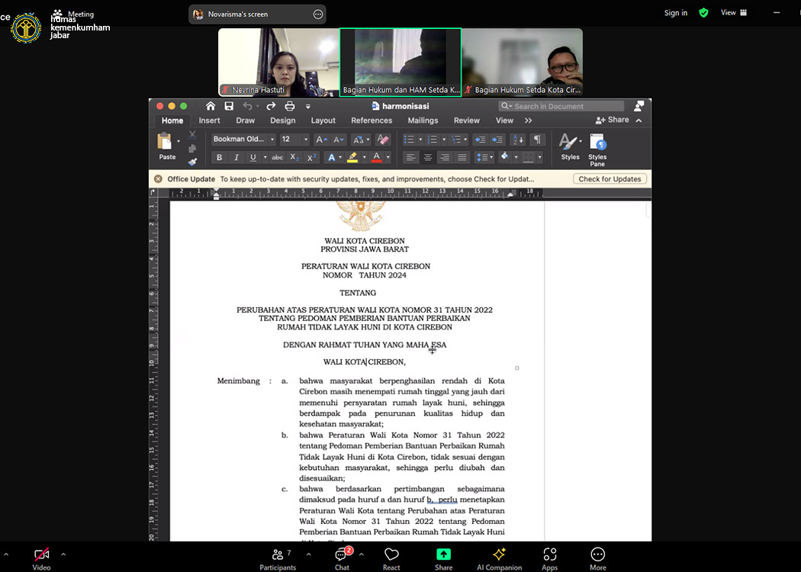Click the yellow text highlight color swatch
This screenshot has height=572, width=801.
(x=352, y=158)
